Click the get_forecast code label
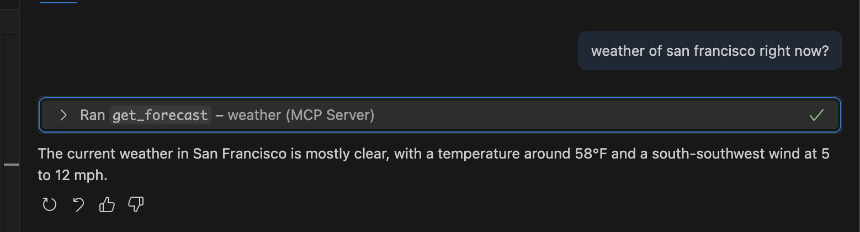Image resolution: width=860 pixels, height=232 pixels. tap(160, 115)
